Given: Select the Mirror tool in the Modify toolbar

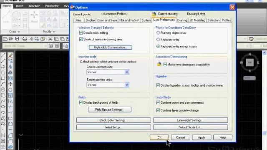Looking at the screenshot, I should [10, 67].
